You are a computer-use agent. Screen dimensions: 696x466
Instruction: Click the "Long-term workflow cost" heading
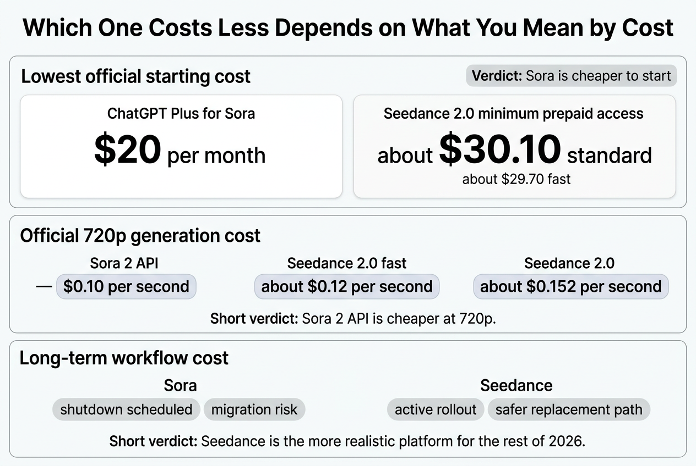124,358
